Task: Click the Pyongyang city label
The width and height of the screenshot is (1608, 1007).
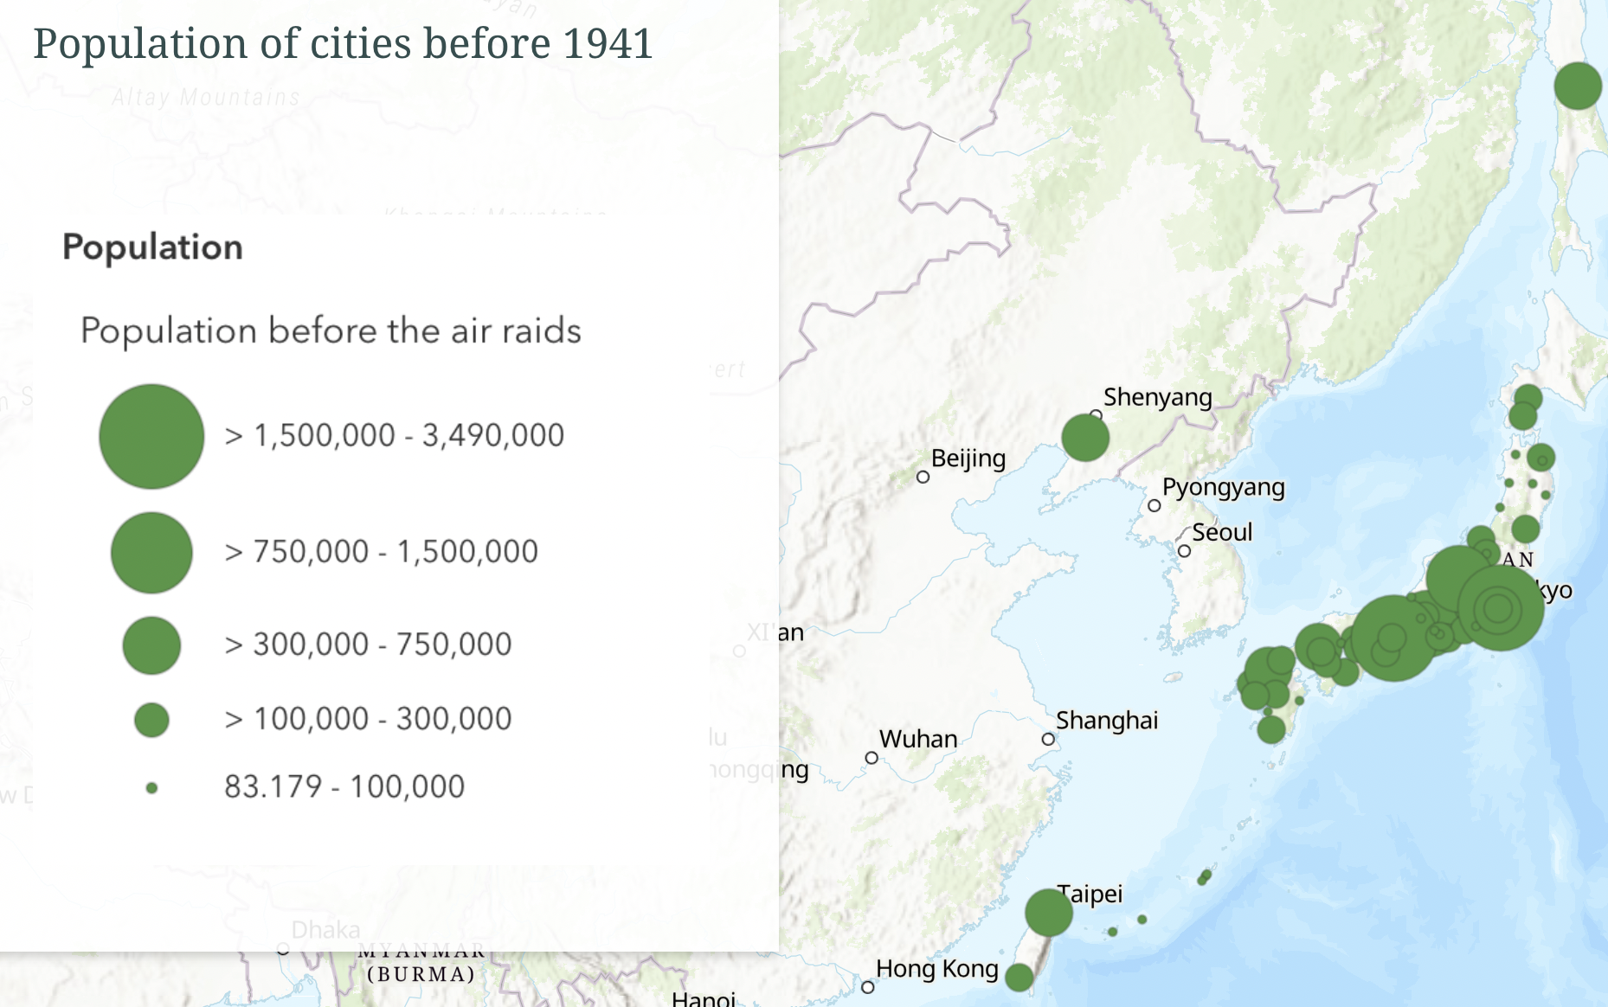Action: click(1223, 487)
